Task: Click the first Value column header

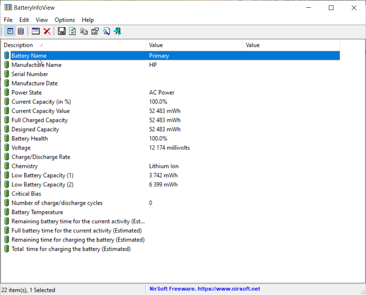Action: [x=194, y=45]
